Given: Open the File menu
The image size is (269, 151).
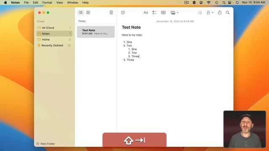Looking at the screenshot, I should coord(26,3).
